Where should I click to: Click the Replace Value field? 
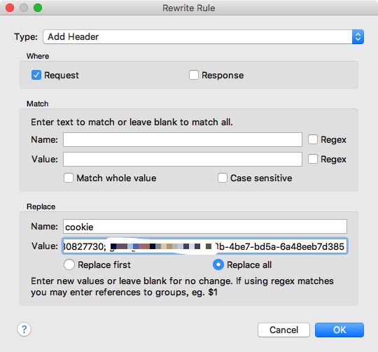pos(205,246)
